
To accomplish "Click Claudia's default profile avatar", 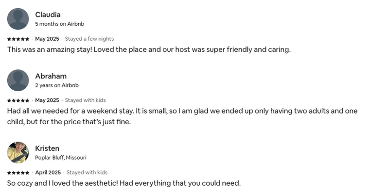I will pyautogui.click(x=18, y=19).
